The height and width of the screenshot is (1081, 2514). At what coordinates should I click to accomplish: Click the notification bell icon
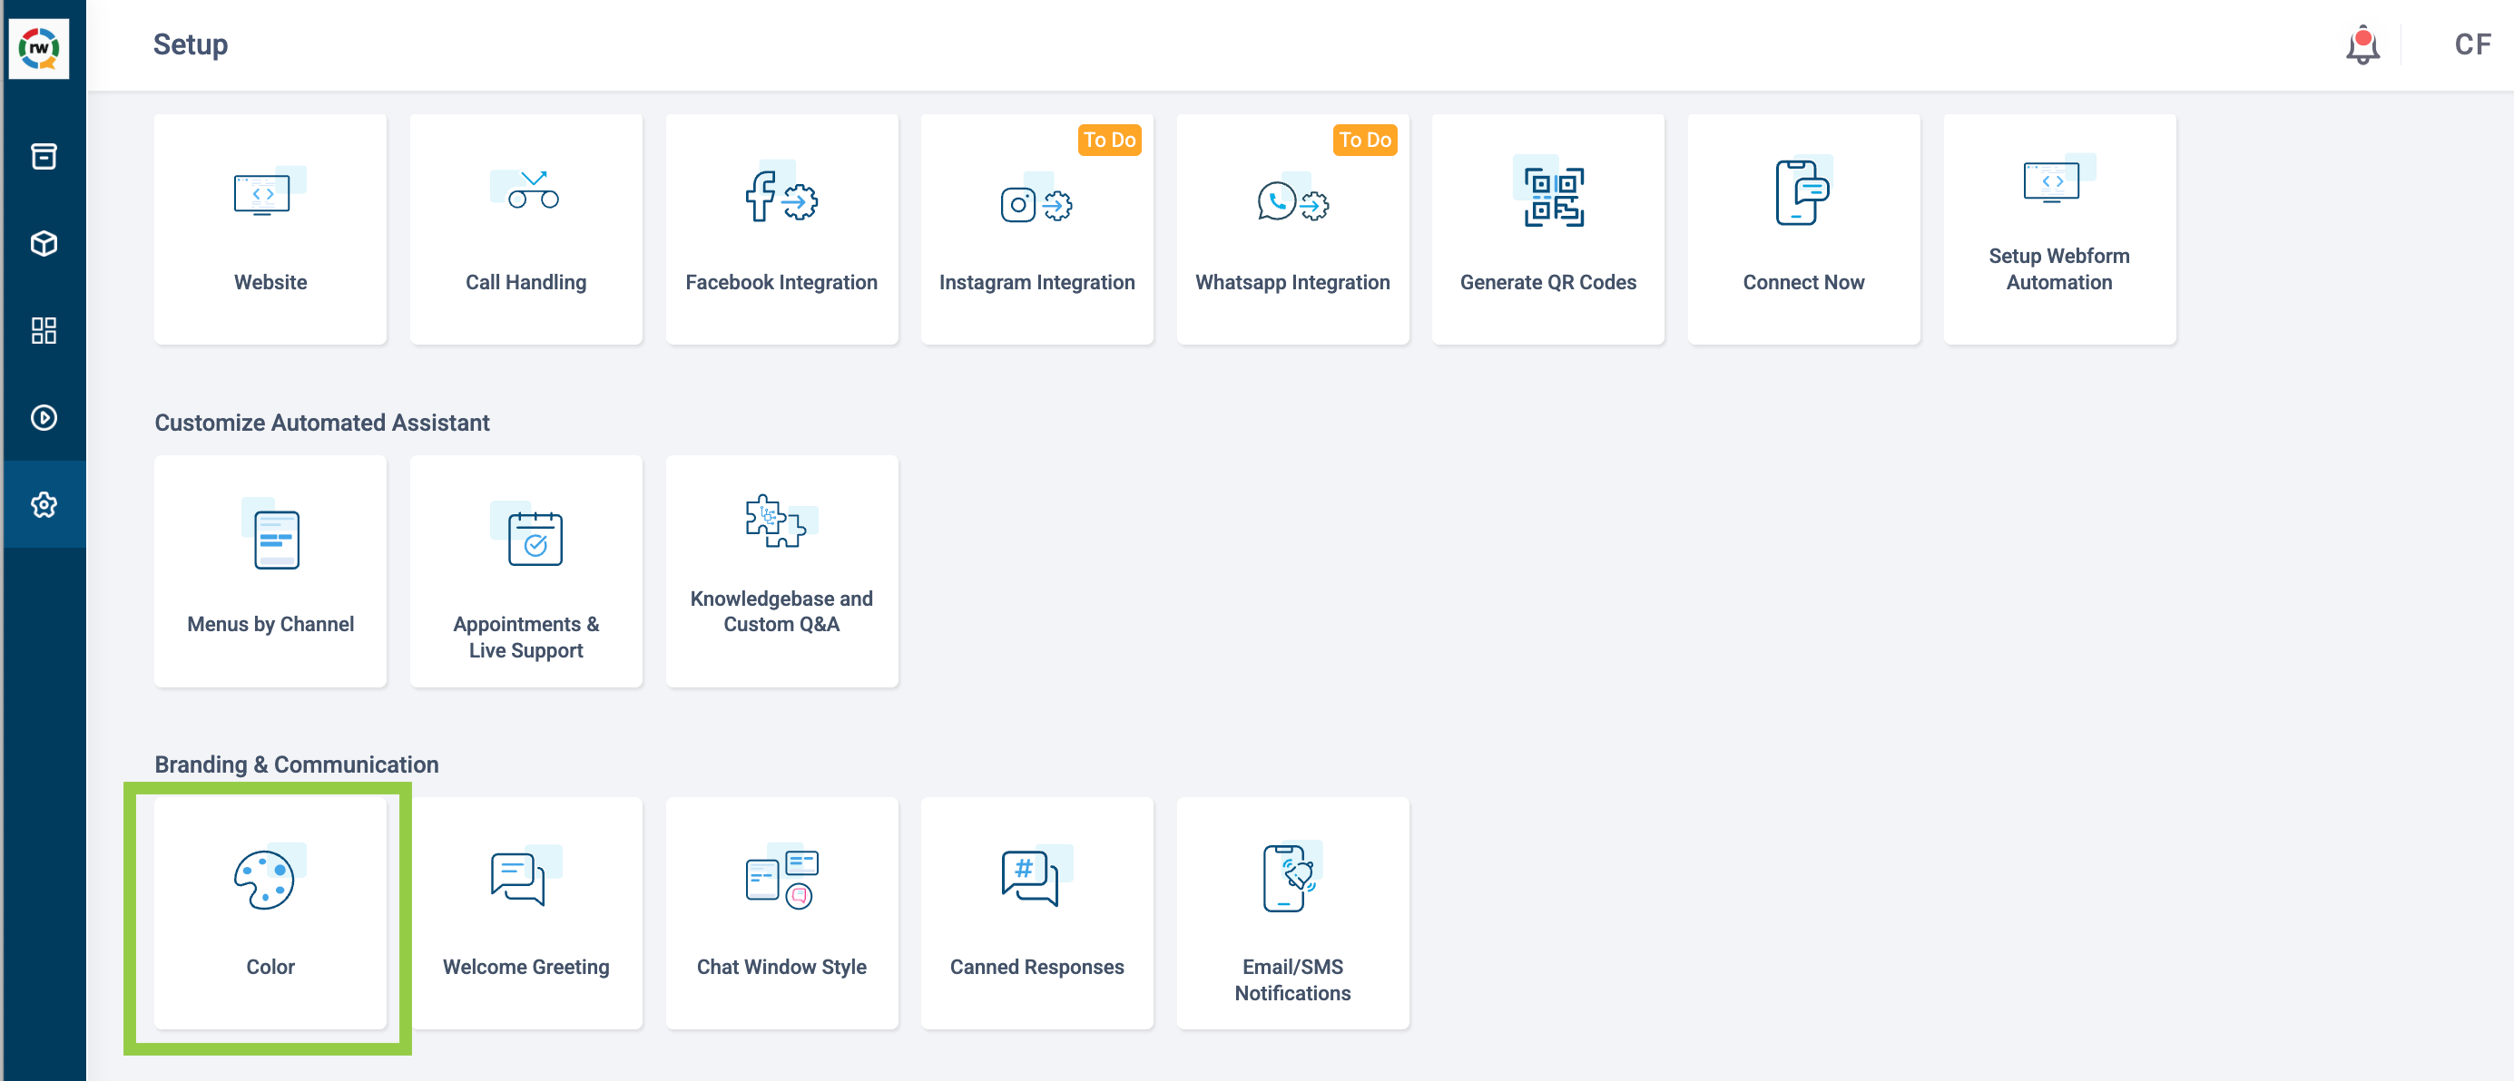pyautogui.click(x=2362, y=44)
